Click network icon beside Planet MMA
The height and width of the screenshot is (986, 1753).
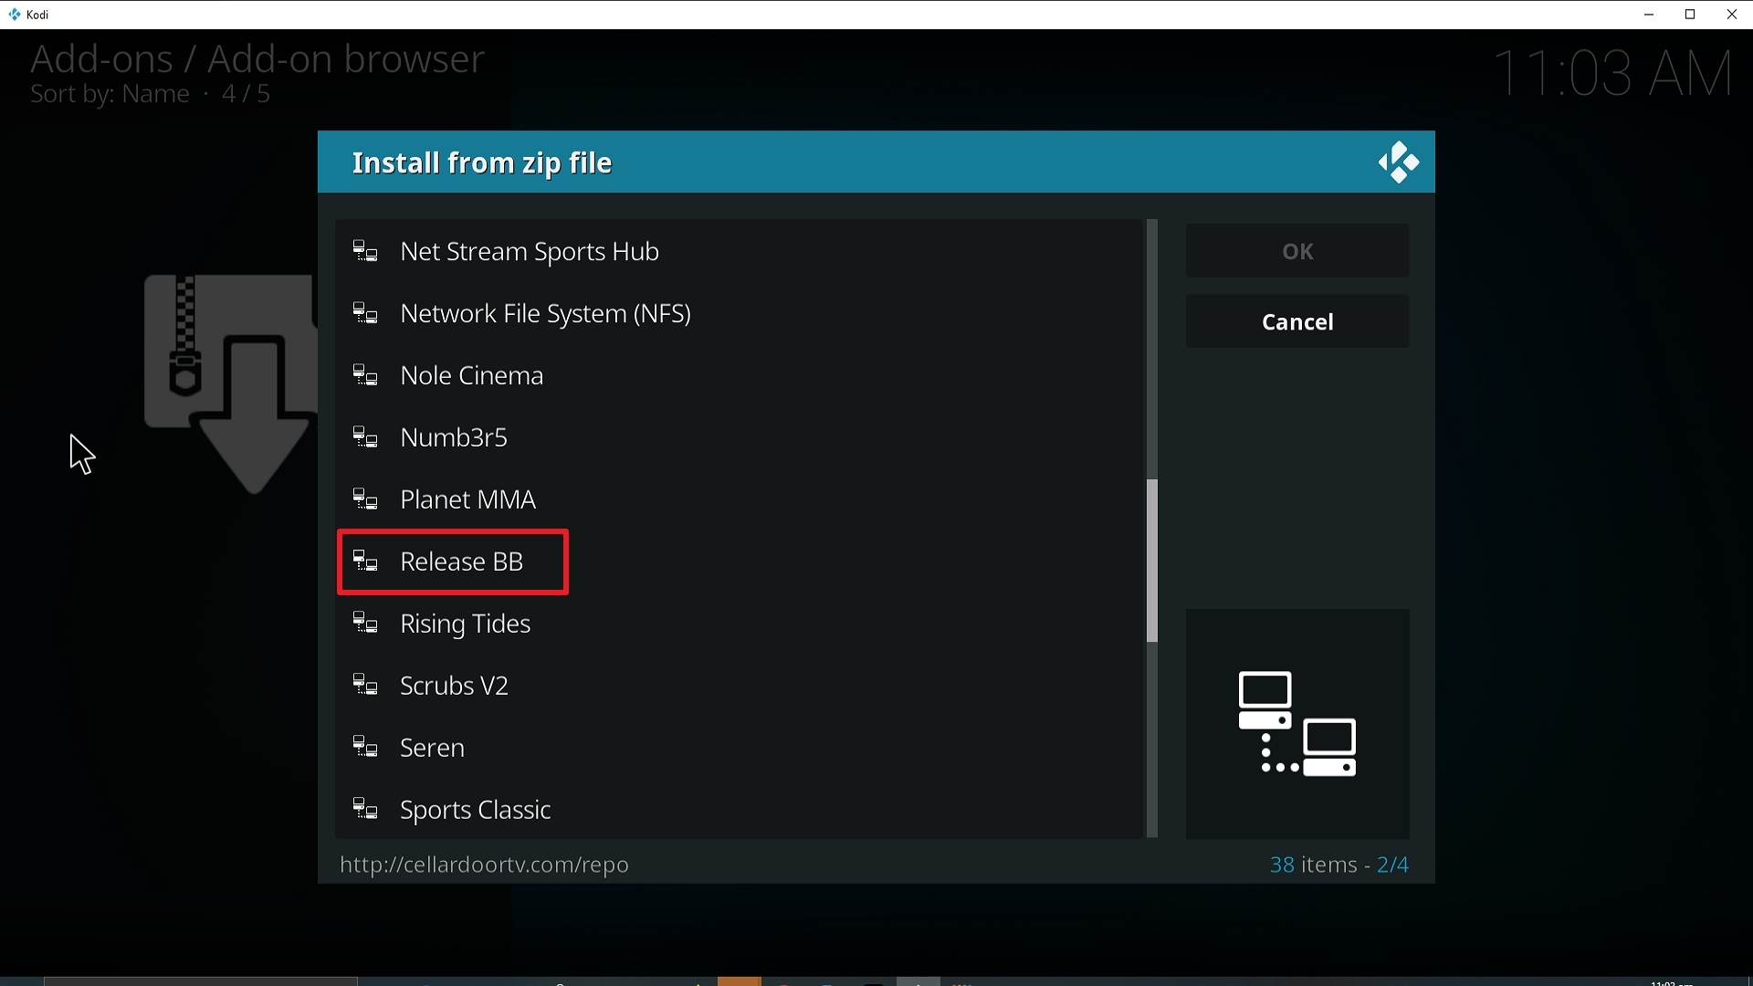pos(366,499)
